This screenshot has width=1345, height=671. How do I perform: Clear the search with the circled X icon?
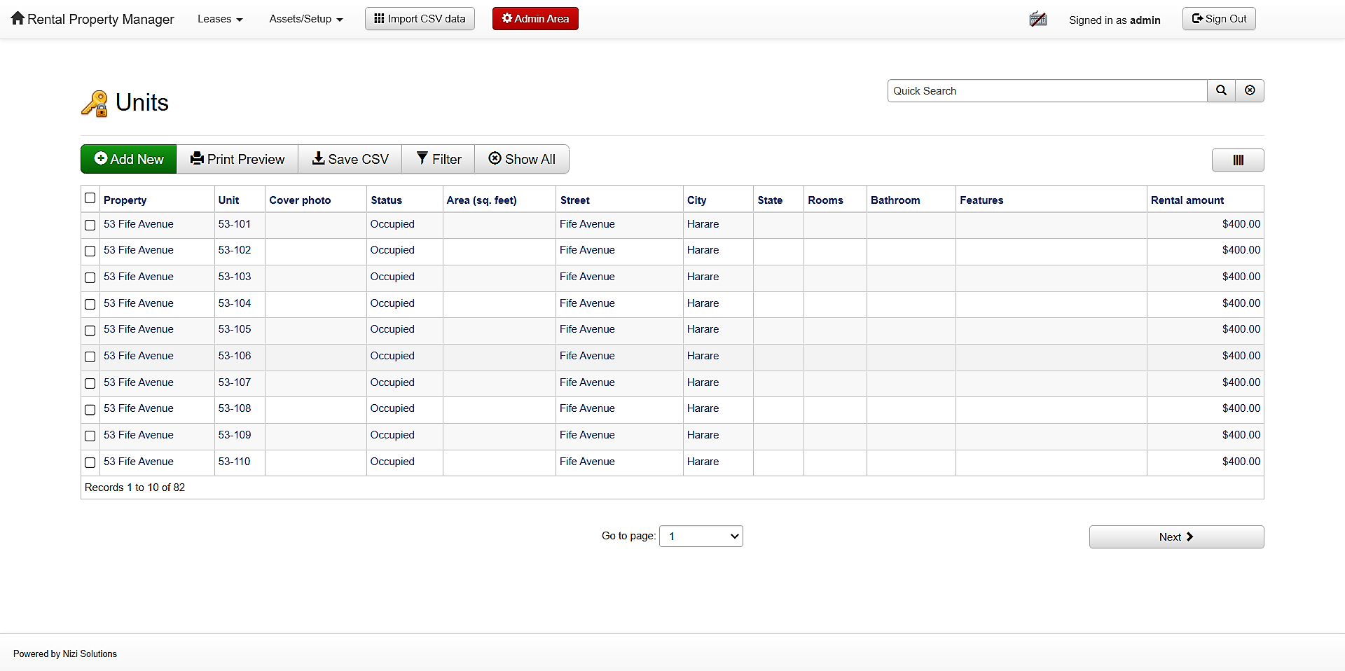(x=1250, y=90)
